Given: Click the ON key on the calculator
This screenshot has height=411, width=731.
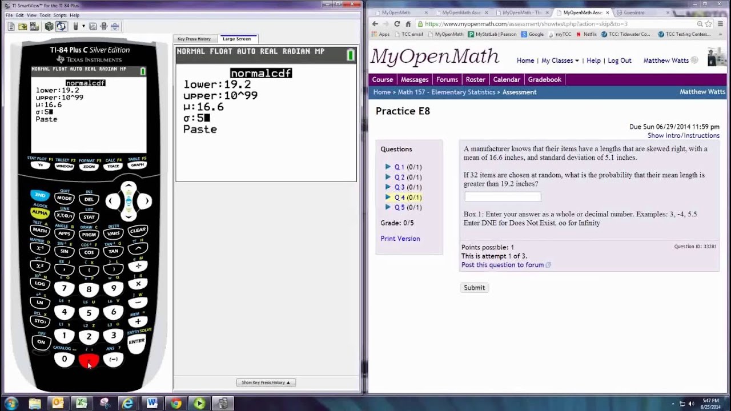Looking at the screenshot, I should coord(41,342).
